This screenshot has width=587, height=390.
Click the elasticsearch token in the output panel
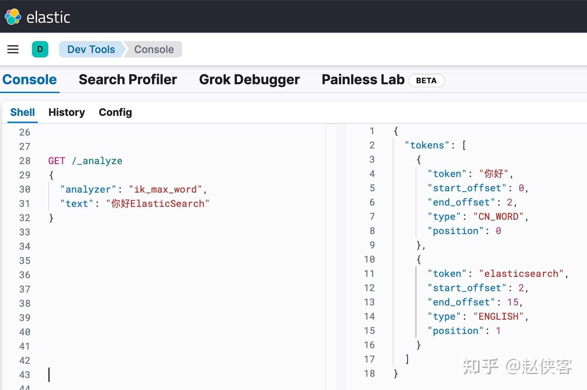(522, 273)
